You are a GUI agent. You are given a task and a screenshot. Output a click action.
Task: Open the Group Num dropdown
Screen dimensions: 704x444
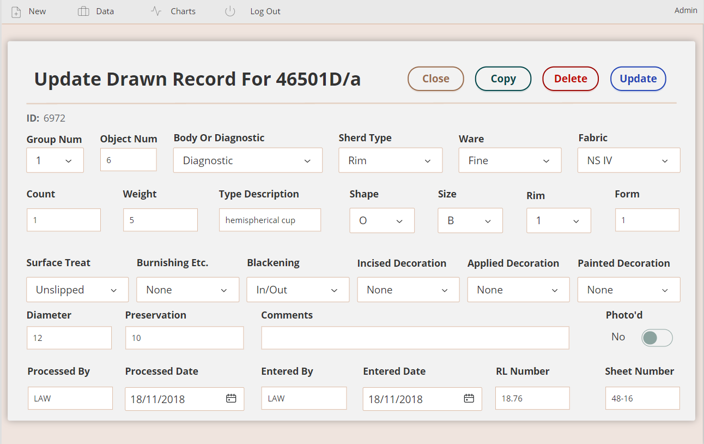pos(55,160)
